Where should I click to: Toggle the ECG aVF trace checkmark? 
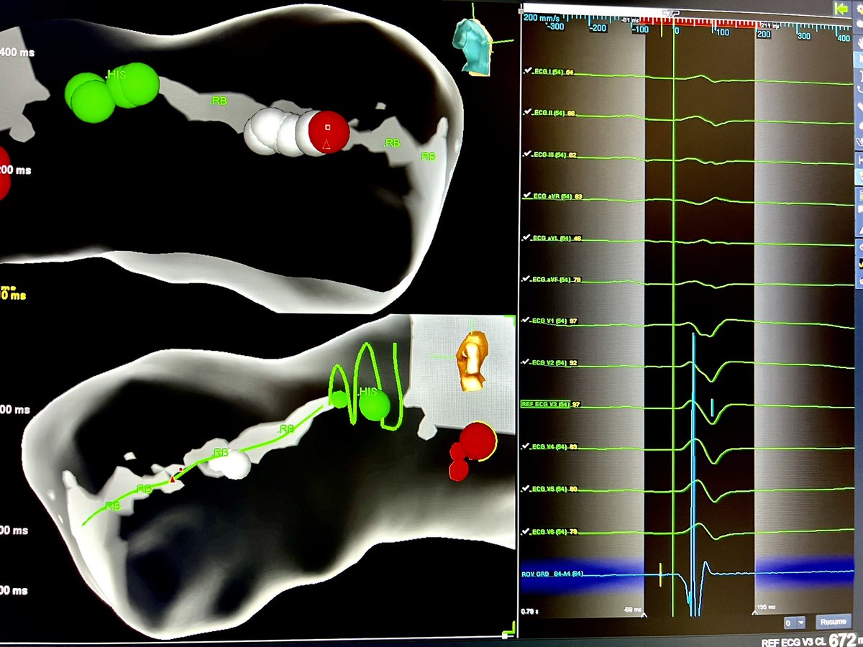pos(526,279)
